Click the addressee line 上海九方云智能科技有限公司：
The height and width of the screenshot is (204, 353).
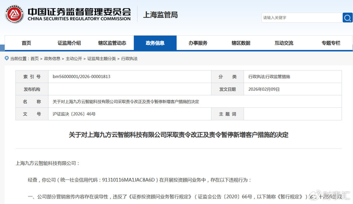pos(48,163)
